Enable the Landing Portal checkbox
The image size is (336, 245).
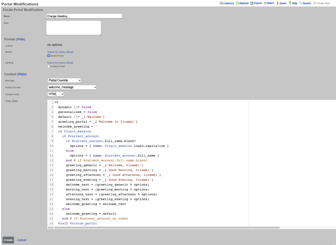49,66
